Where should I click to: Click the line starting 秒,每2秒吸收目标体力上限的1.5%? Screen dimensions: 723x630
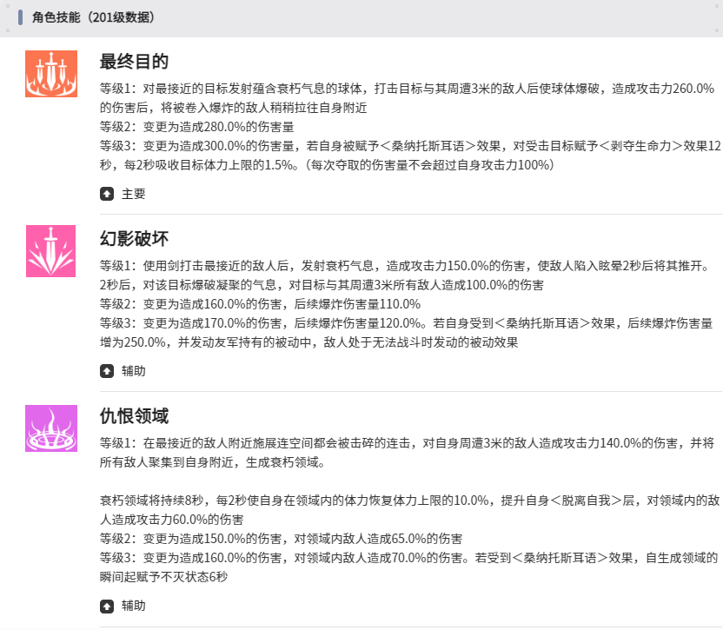click(x=327, y=165)
